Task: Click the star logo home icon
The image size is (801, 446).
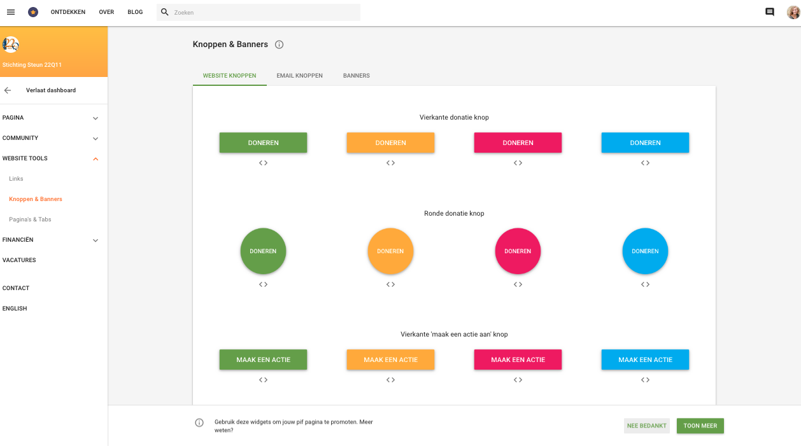Action: pyautogui.click(x=33, y=12)
